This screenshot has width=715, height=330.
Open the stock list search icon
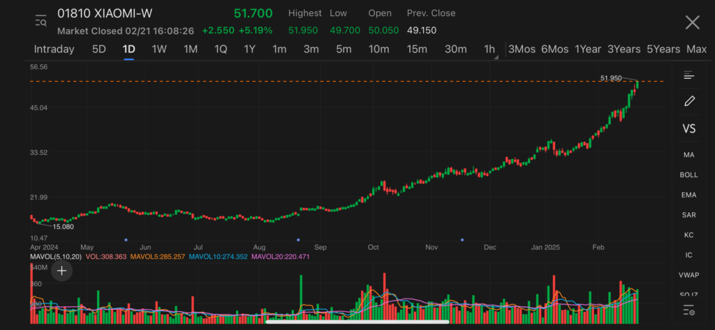click(40, 21)
